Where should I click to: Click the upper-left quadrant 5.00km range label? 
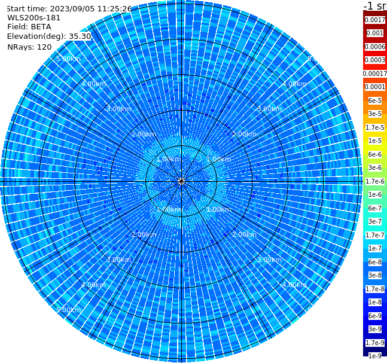coord(68,59)
